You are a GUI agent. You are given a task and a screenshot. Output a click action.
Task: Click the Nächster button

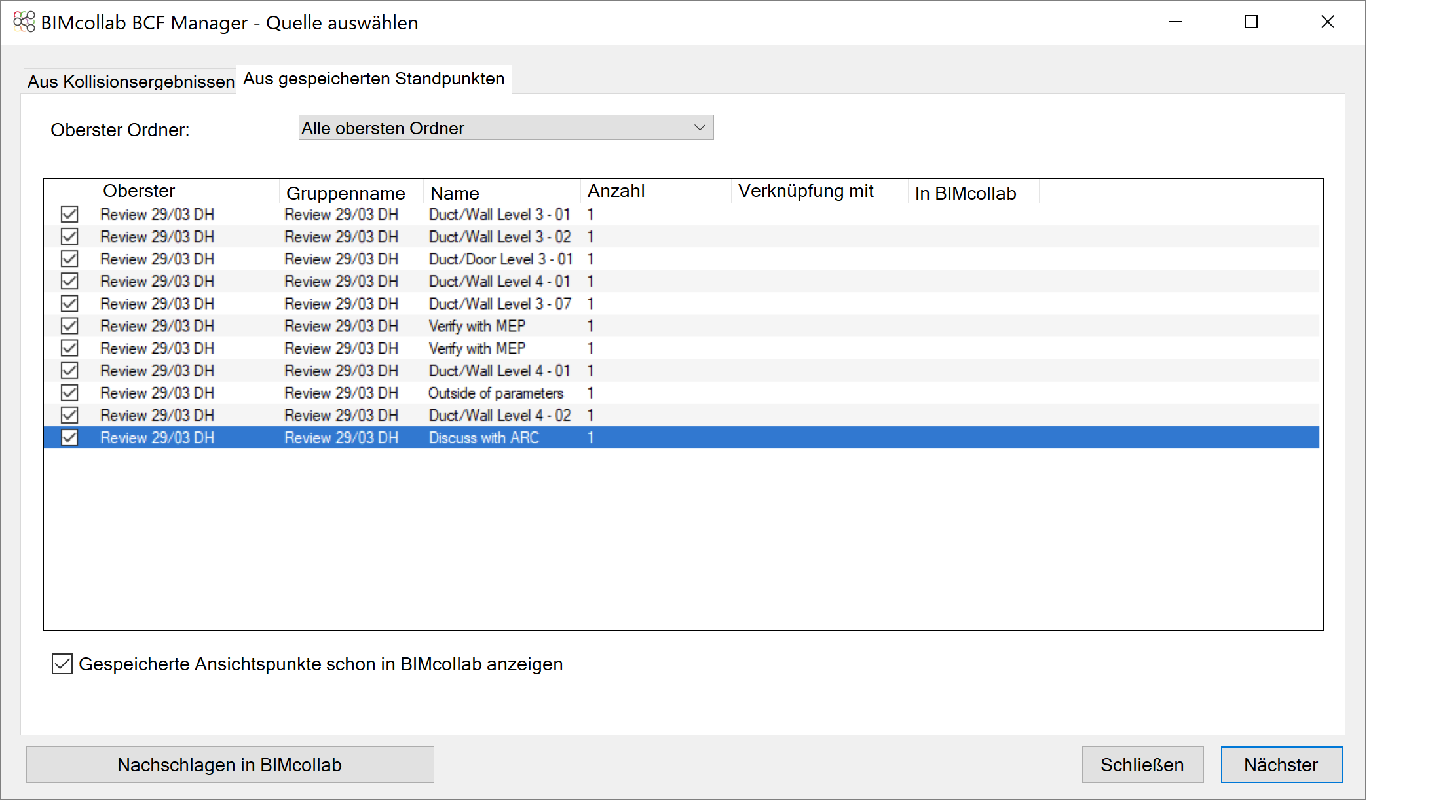tap(1281, 765)
